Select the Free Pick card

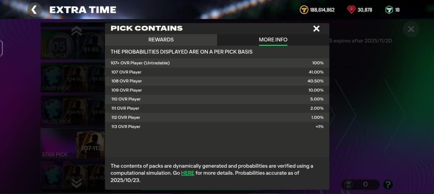[x=72, y=44]
